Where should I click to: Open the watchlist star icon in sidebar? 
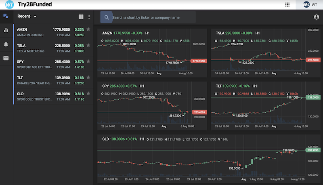pyautogui.click(x=6, y=16)
